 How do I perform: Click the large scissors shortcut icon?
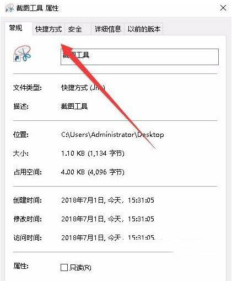(x=22, y=54)
